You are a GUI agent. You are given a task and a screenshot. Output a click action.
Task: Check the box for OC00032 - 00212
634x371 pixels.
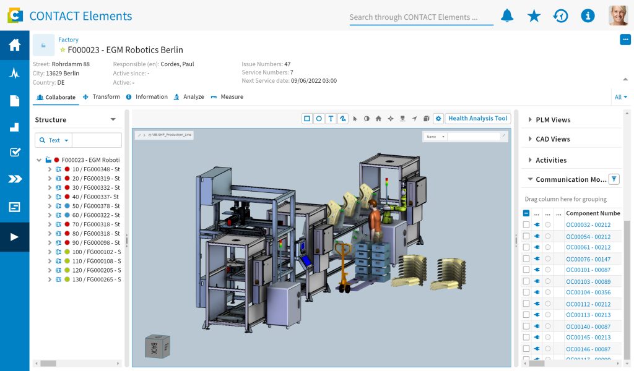526,225
